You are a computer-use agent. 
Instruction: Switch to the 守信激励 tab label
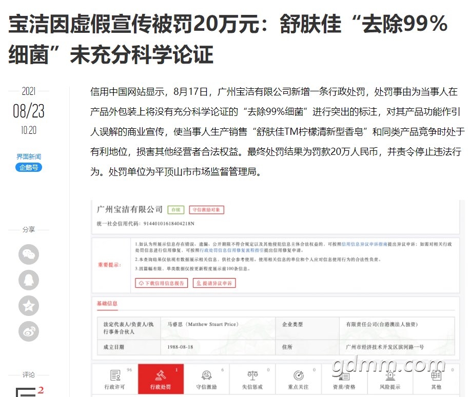click(x=207, y=387)
